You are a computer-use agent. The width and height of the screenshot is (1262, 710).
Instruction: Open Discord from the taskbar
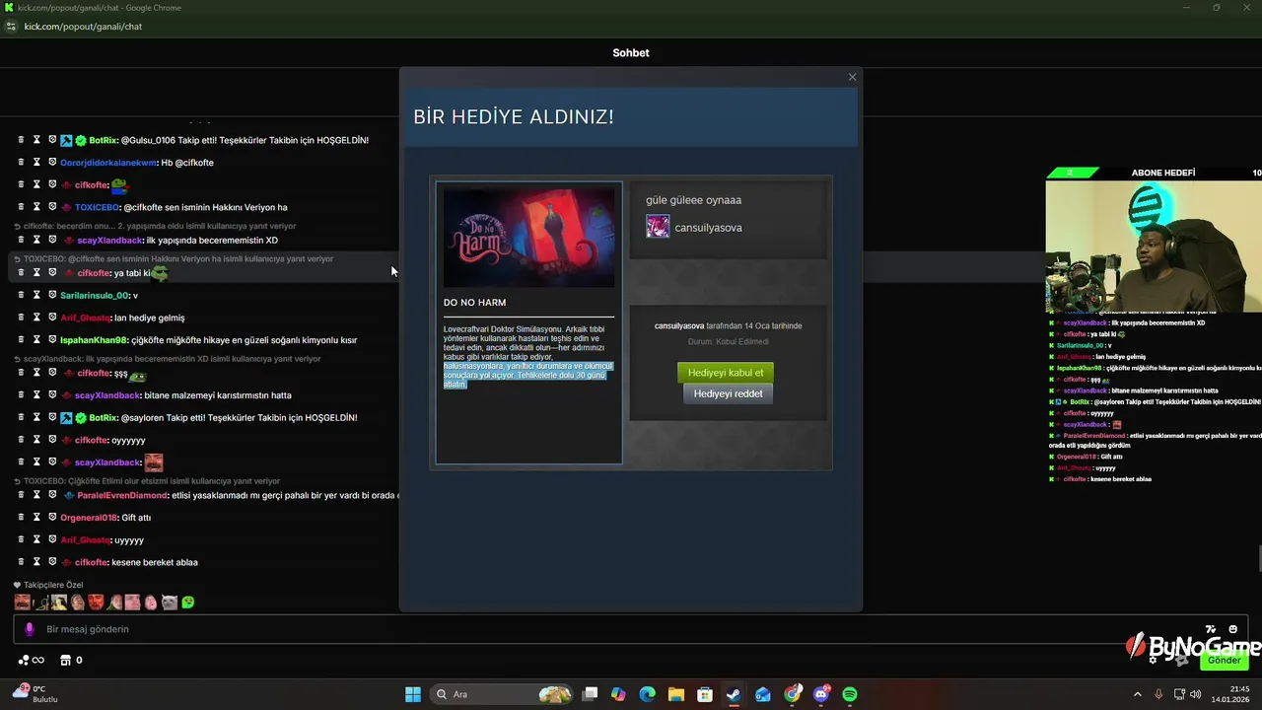point(821,694)
